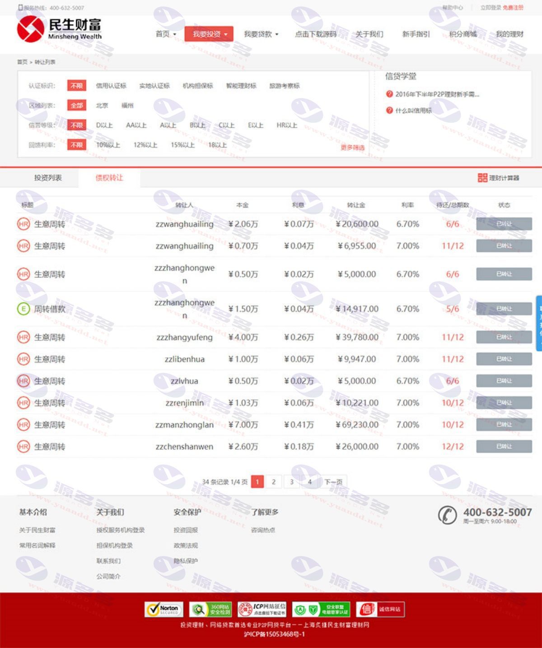Click 首页 breadcrumb link
The image size is (542, 648).
[x=22, y=62]
